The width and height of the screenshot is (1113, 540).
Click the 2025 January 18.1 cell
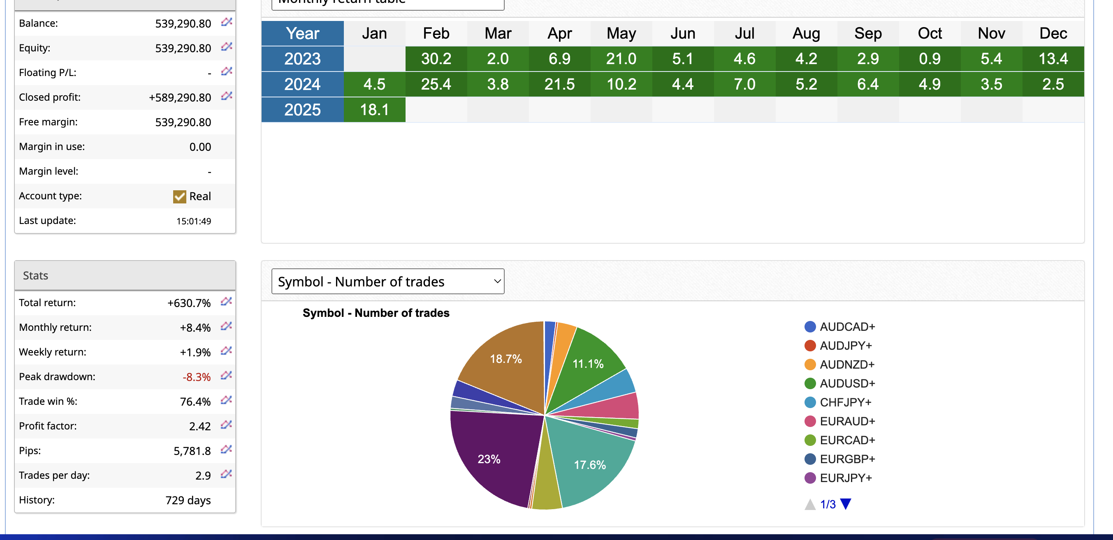click(x=374, y=110)
